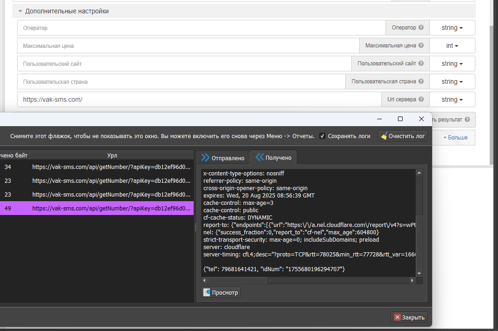Click the Пользовательский сайт input field
This screenshot has height=331, width=498.
[184, 64]
